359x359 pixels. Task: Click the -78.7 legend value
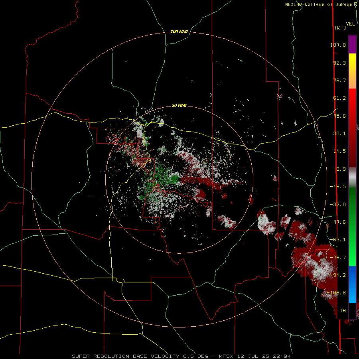point(338,258)
